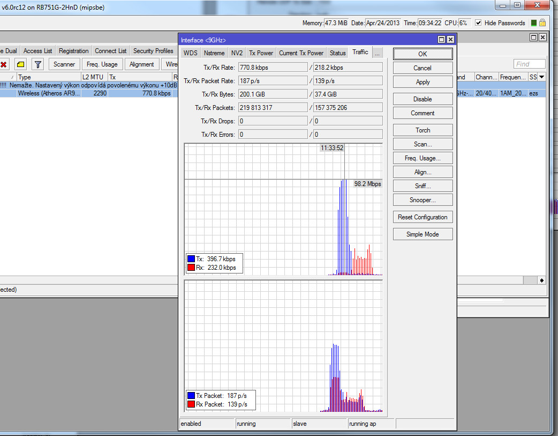Open the Connect List tab

[x=111, y=50]
